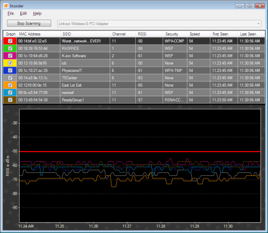Viewport: 268px width, 233px height.
Task: Select the neoreef network row
Action: 134,93
